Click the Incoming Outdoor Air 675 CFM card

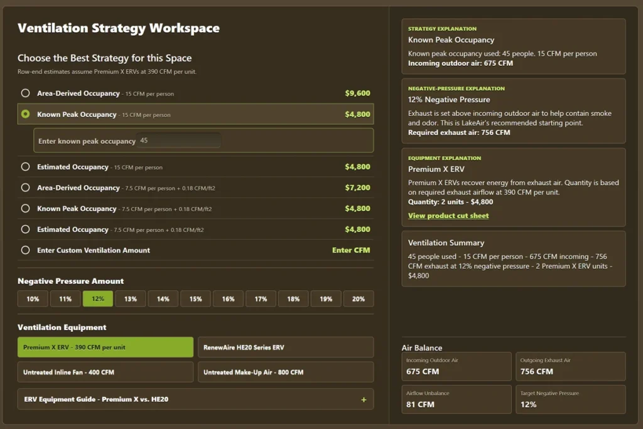tap(457, 366)
